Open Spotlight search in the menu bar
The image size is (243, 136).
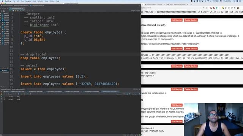coord(234,1)
